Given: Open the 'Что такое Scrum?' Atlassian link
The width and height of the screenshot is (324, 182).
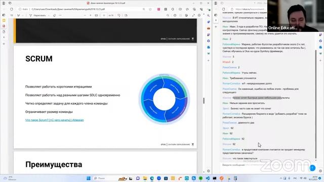Looking at the screenshot, I should click(55, 120).
